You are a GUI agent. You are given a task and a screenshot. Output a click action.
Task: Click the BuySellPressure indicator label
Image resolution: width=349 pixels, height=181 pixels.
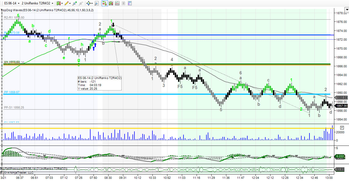click(34, 169)
